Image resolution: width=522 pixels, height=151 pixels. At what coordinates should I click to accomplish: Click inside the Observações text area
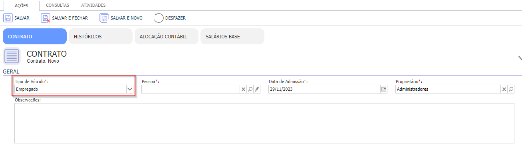[264, 123]
